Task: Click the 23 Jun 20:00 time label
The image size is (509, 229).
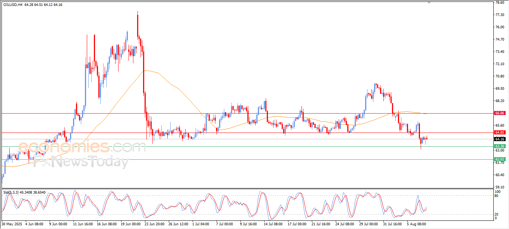Action: [x=155, y=224]
